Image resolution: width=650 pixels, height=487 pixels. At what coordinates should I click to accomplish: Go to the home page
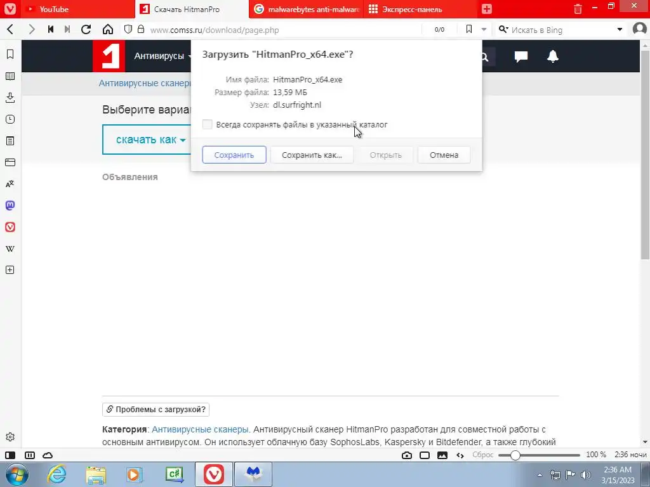[108, 29]
